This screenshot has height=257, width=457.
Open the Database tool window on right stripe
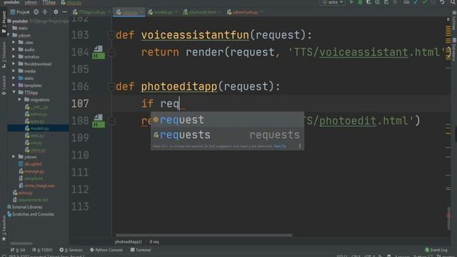pyautogui.click(x=454, y=49)
